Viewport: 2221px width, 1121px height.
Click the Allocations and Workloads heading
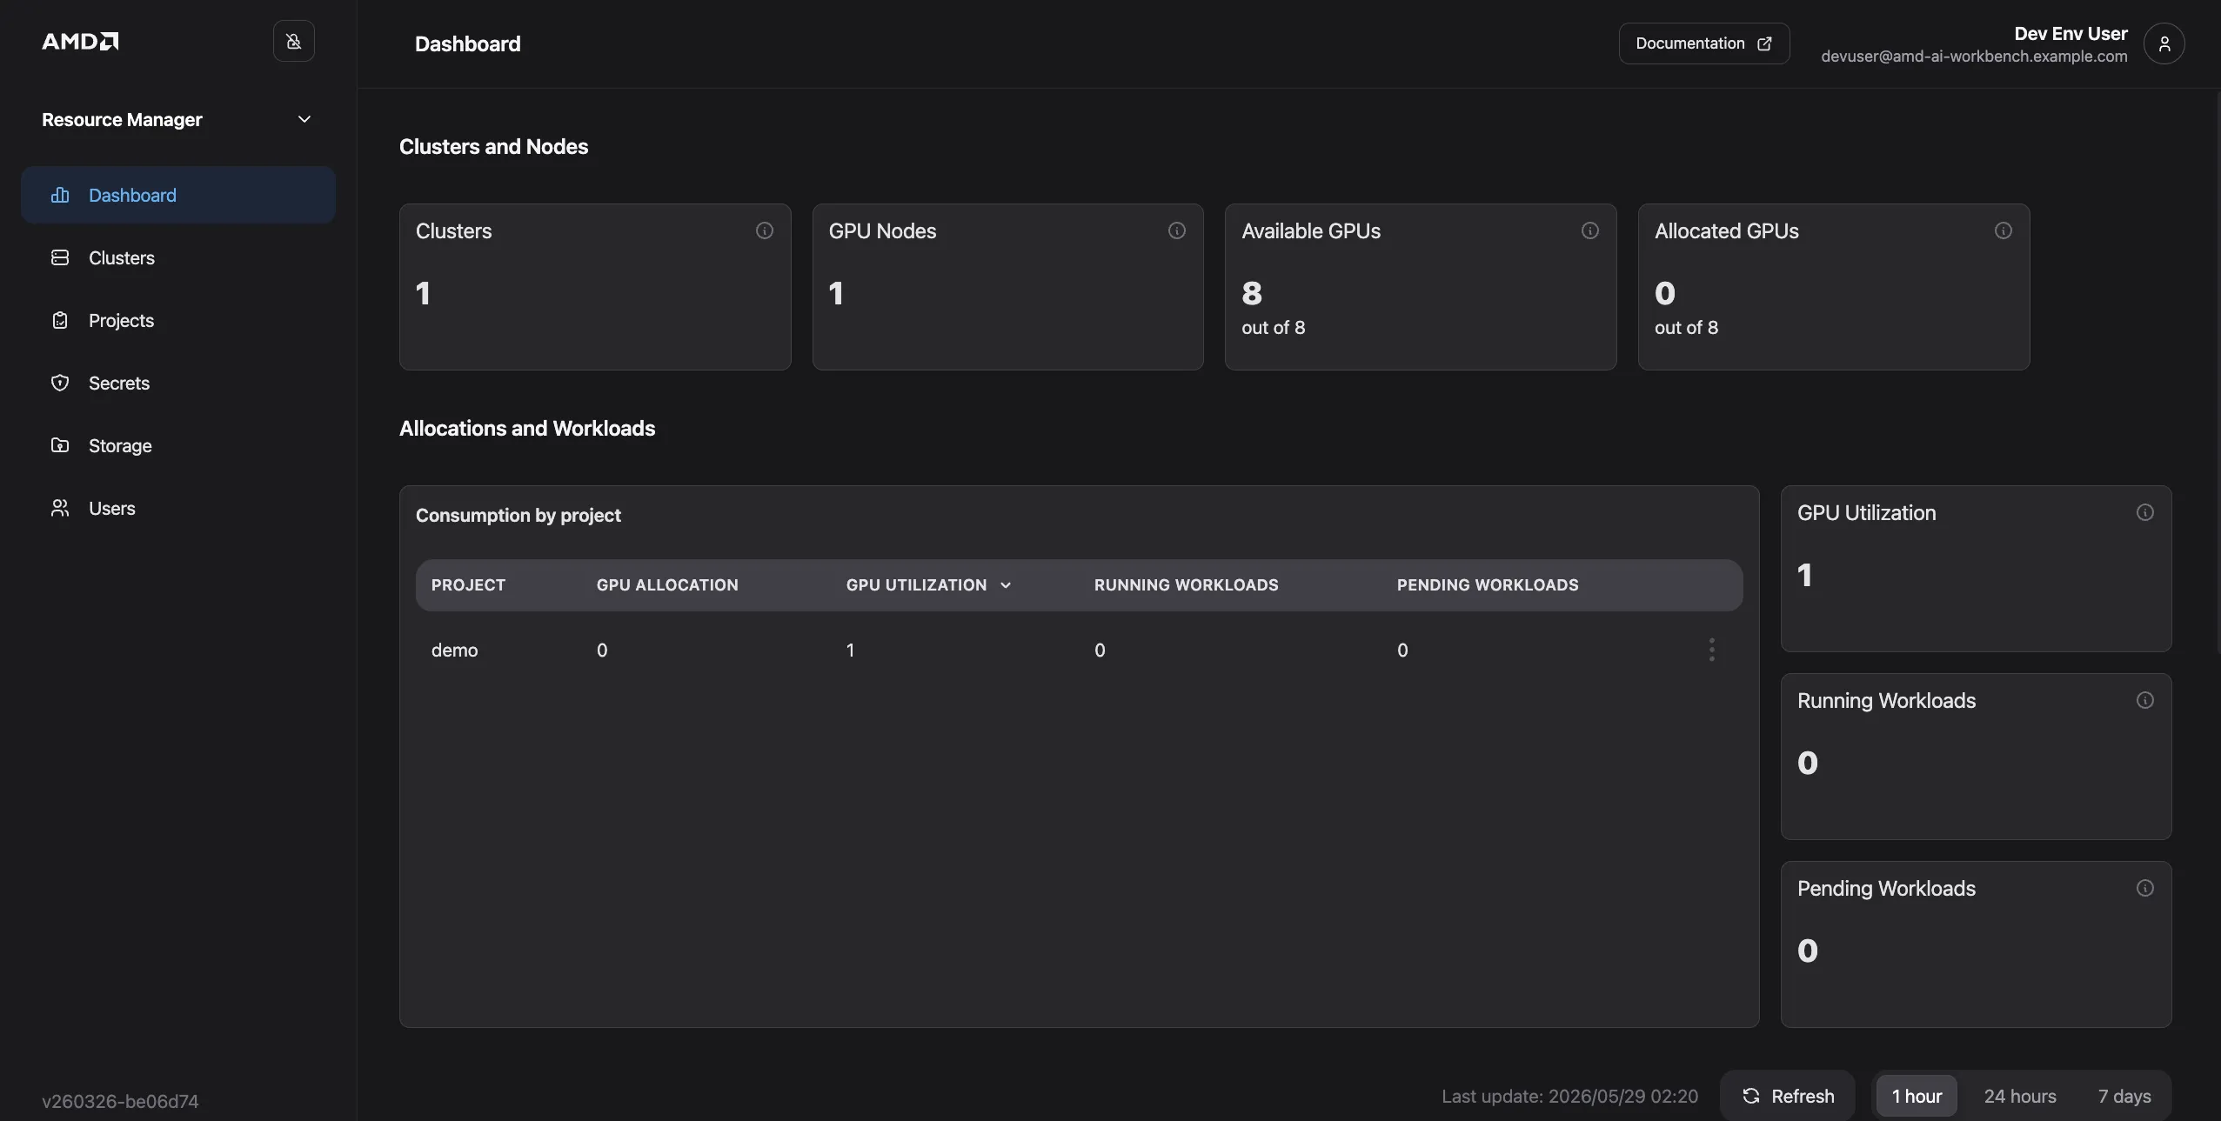[x=527, y=428]
